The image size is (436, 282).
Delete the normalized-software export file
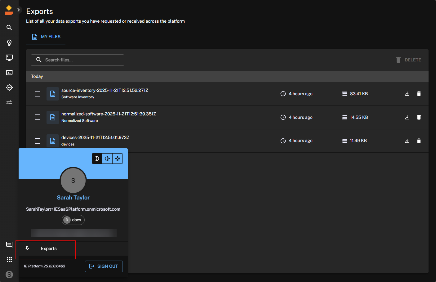pyautogui.click(x=419, y=117)
